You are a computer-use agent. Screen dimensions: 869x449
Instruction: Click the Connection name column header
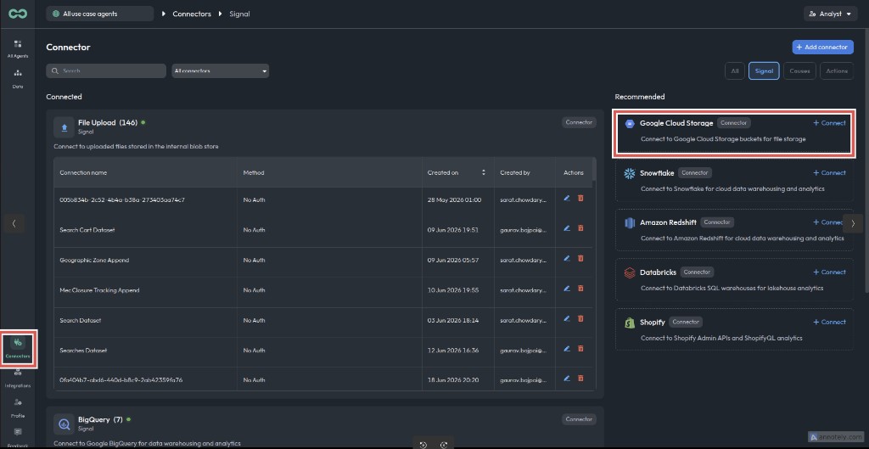click(x=84, y=172)
